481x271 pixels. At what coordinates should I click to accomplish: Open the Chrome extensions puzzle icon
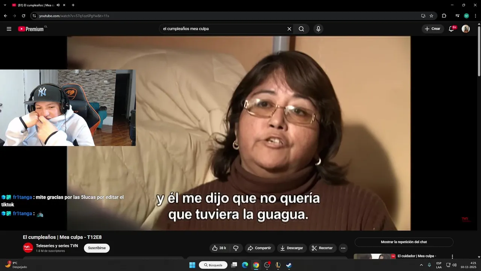pyautogui.click(x=444, y=16)
